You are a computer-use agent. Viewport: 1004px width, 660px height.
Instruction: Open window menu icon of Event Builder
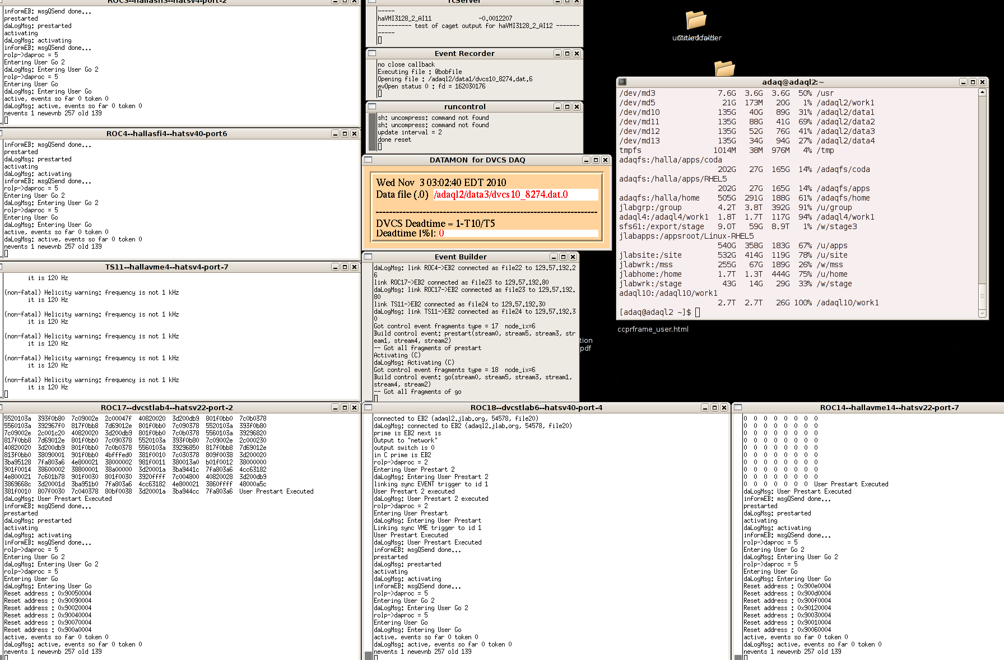(x=368, y=257)
